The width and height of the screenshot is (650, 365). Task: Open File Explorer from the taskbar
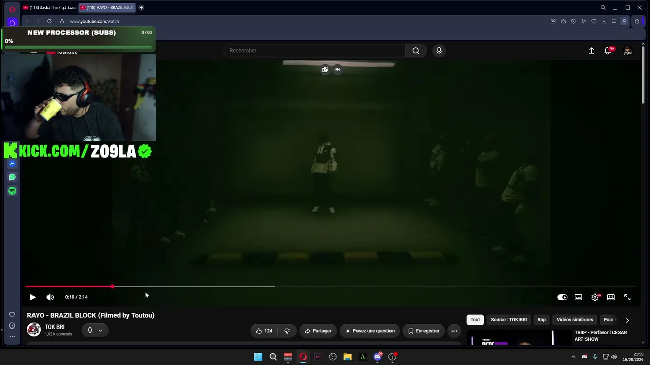pyautogui.click(x=347, y=357)
